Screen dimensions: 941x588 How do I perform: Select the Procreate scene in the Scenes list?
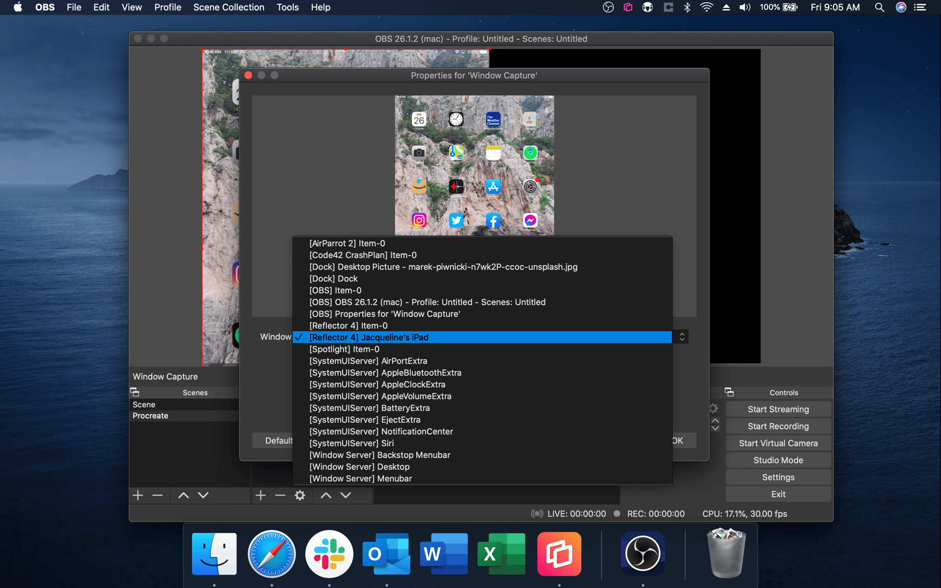point(150,416)
